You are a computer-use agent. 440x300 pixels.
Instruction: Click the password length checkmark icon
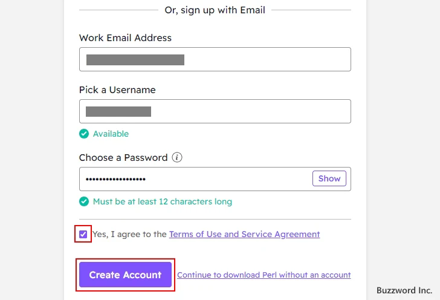pos(84,201)
